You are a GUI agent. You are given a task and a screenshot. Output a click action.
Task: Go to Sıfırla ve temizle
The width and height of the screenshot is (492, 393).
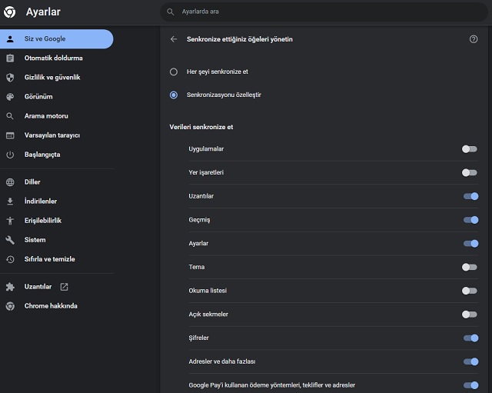56,259
